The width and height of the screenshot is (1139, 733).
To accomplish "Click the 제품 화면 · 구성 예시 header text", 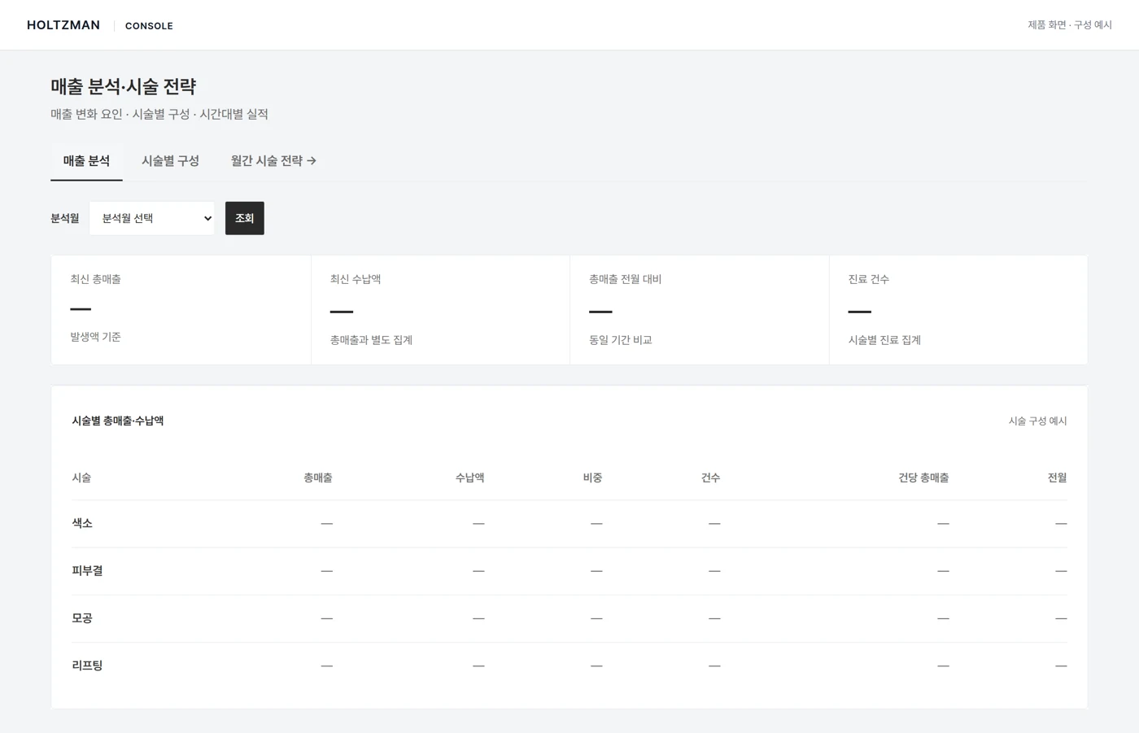I will (1070, 25).
